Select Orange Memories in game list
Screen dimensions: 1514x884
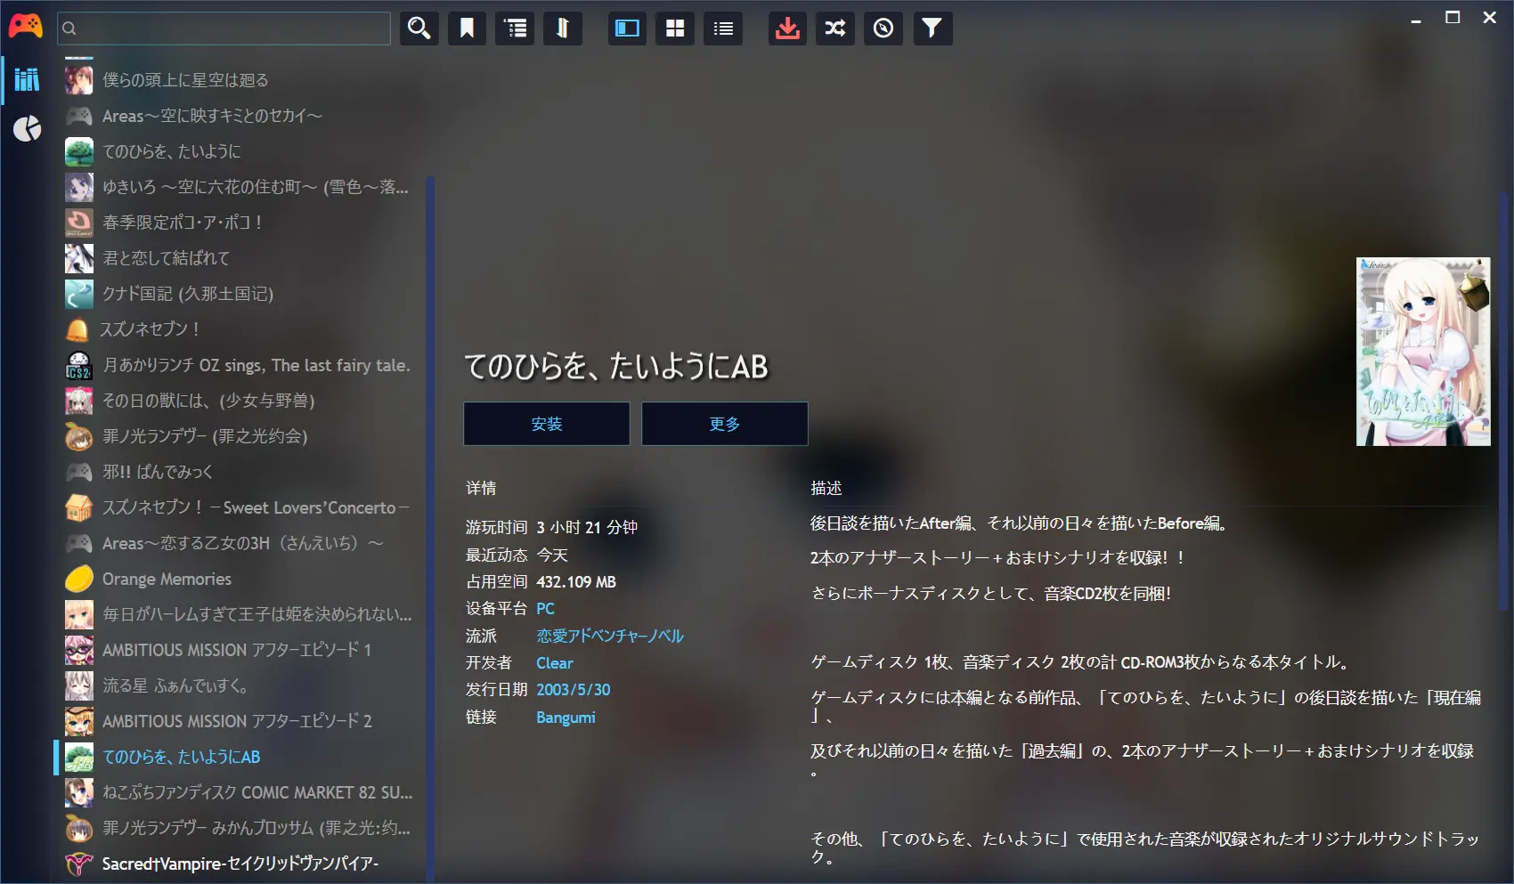click(167, 579)
